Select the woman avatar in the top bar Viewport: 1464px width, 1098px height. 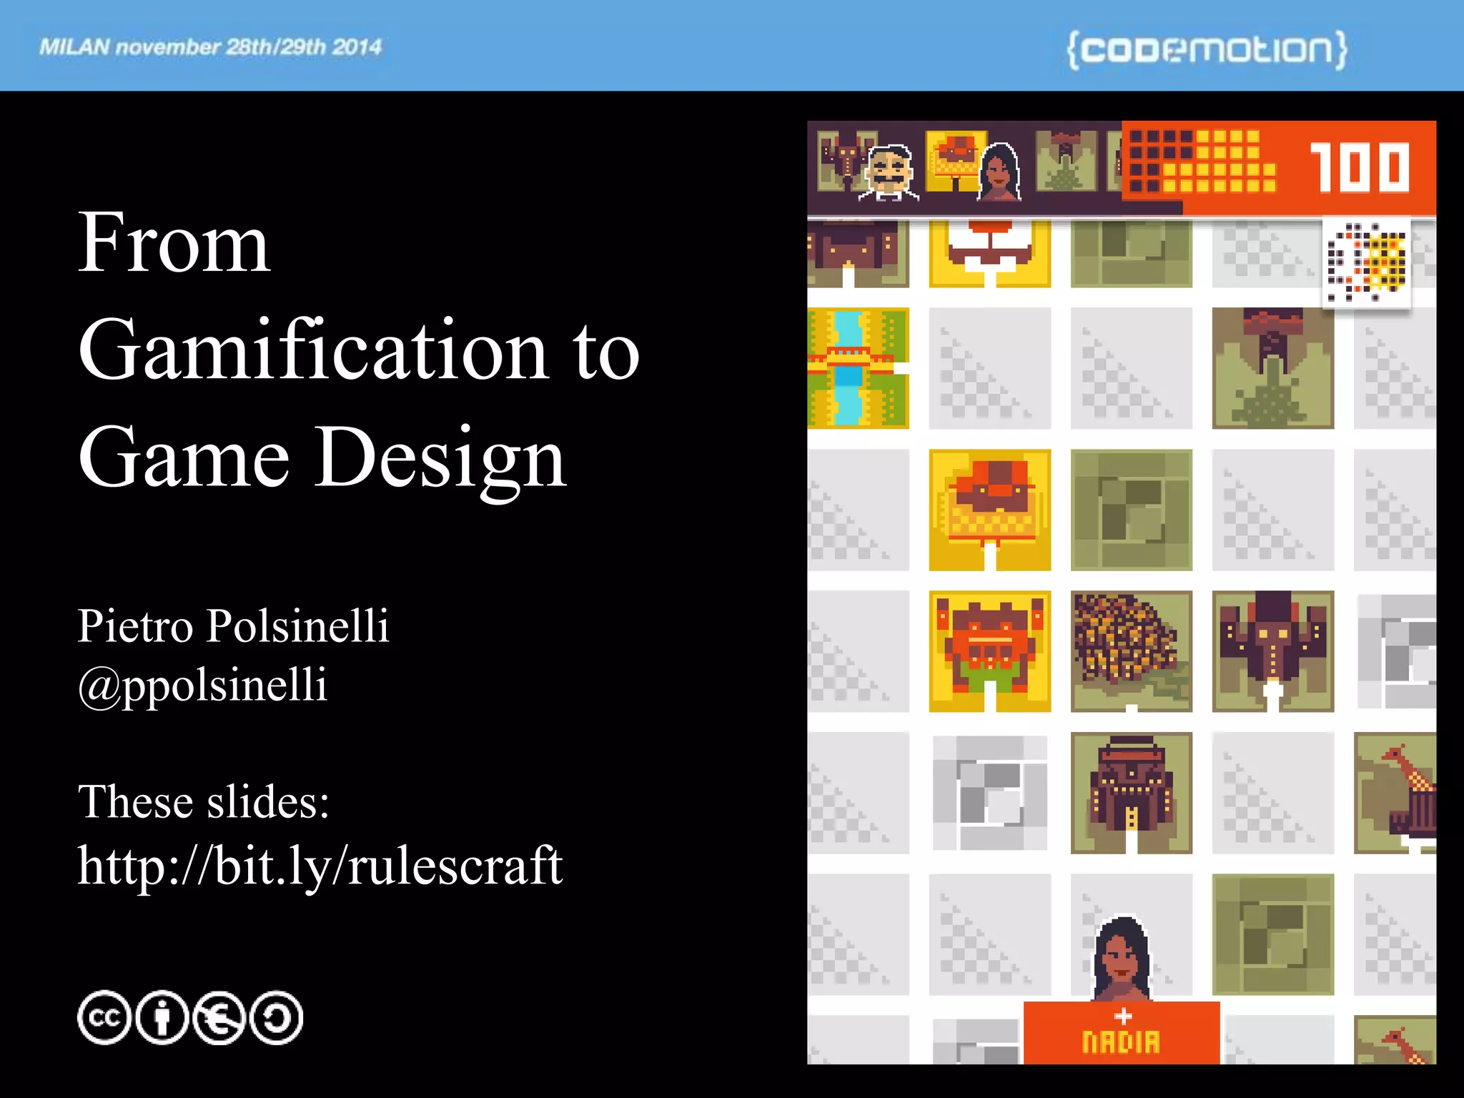[999, 172]
